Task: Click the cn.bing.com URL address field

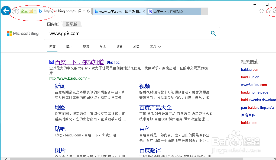Action: (60, 11)
